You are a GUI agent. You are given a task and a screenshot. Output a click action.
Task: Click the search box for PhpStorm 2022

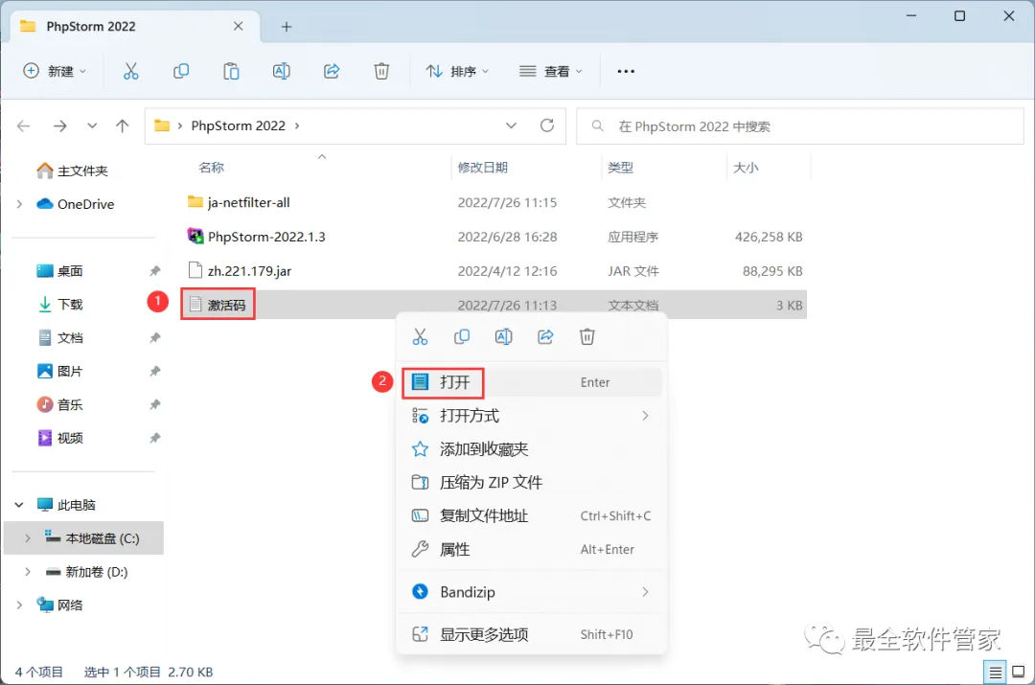[800, 126]
